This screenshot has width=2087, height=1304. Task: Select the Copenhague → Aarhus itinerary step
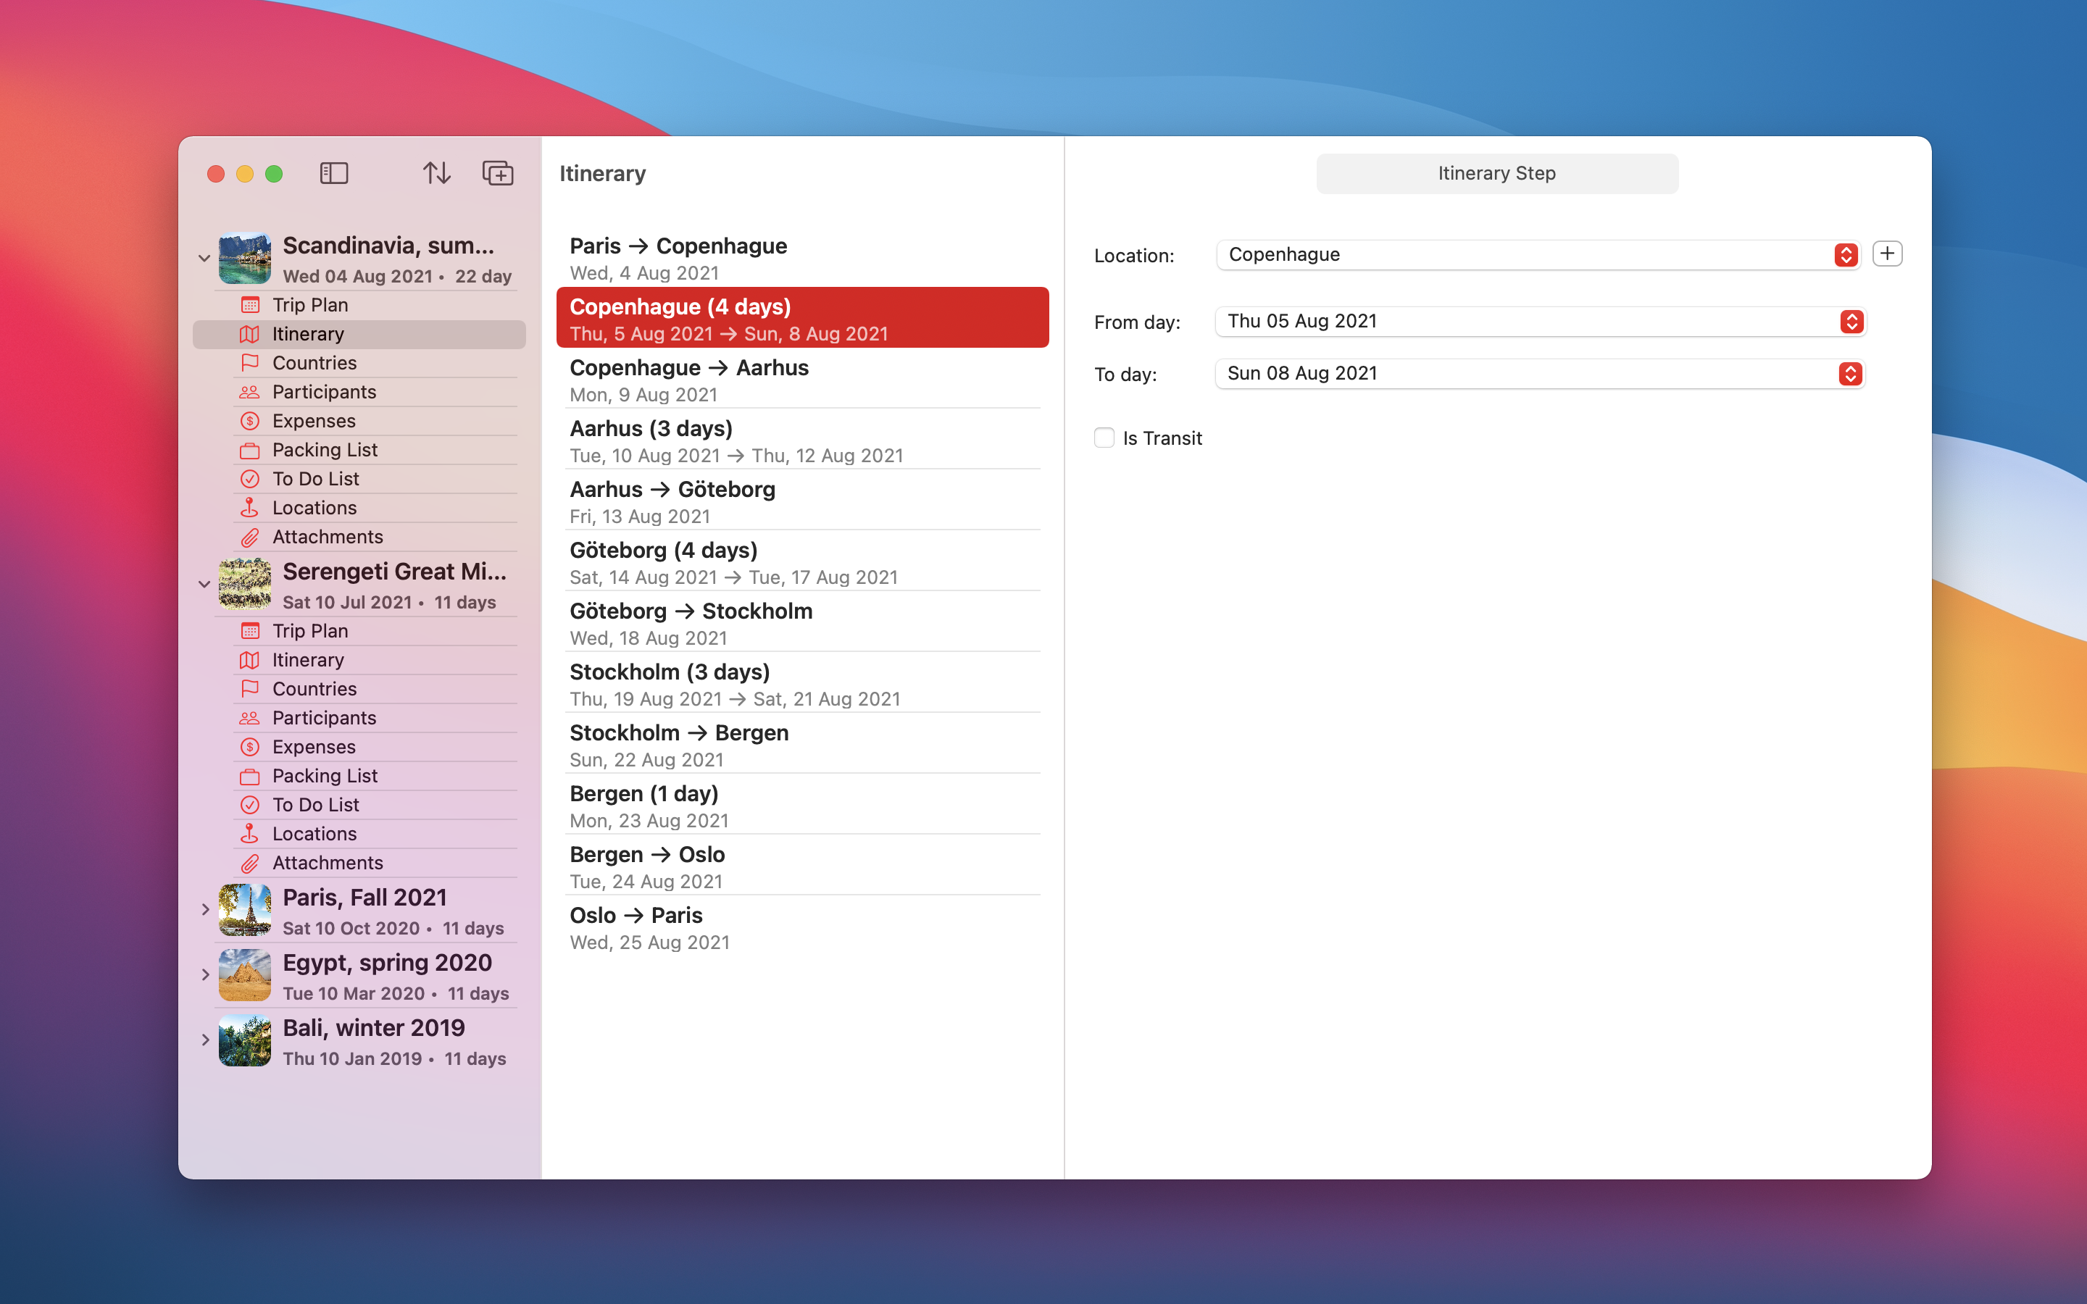(x=802, y=380)
